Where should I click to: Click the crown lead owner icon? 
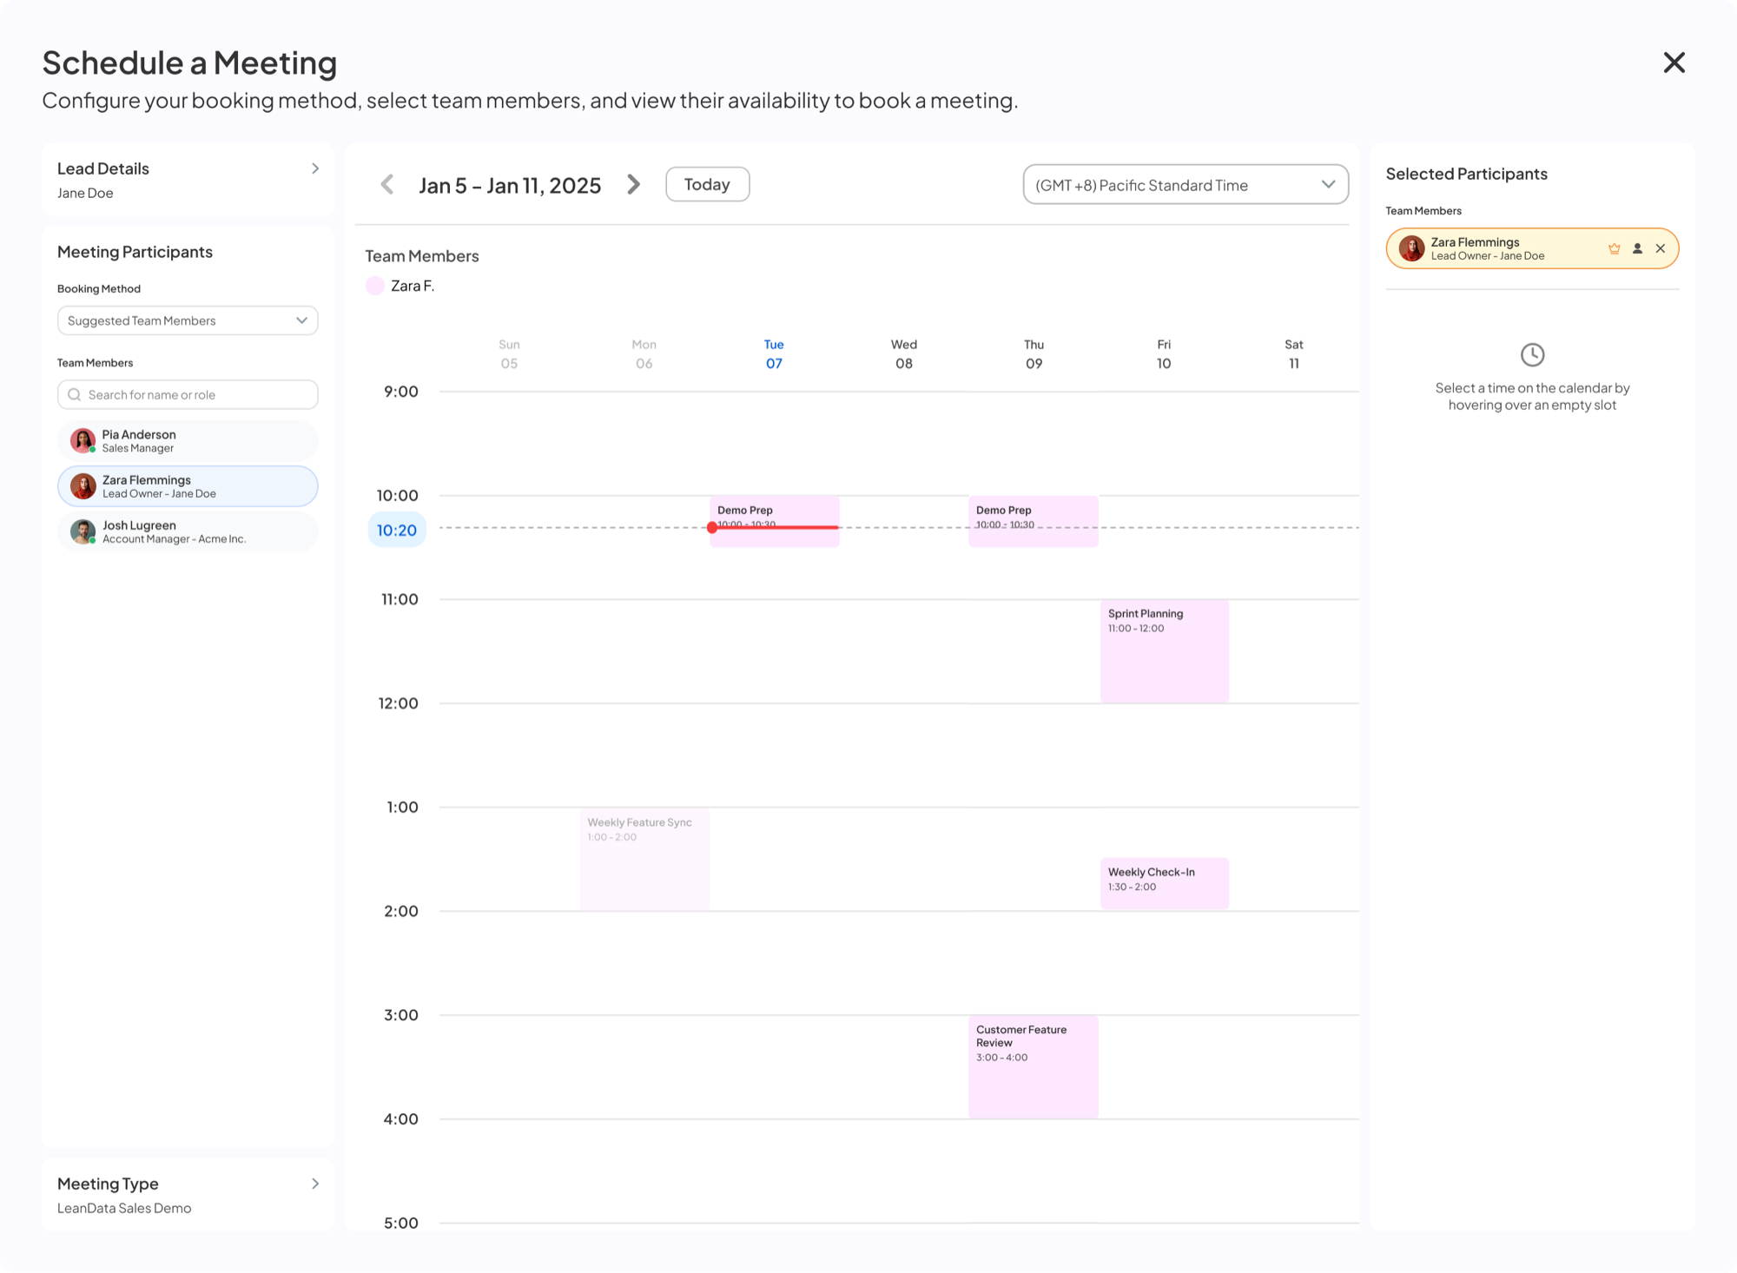point(1614,248)
